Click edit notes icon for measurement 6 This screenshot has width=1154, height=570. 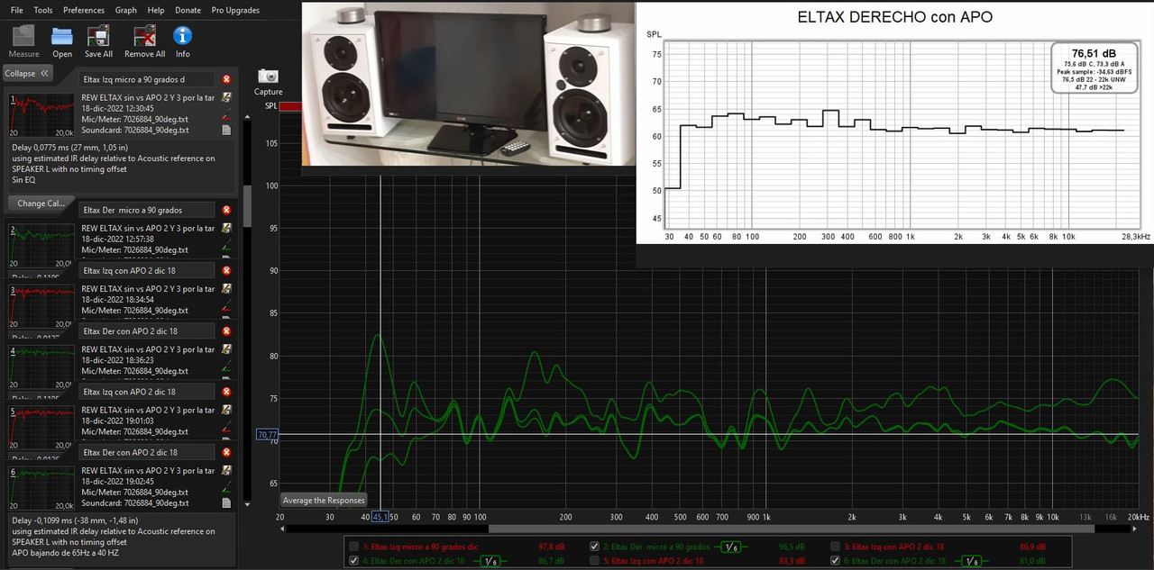227,470
